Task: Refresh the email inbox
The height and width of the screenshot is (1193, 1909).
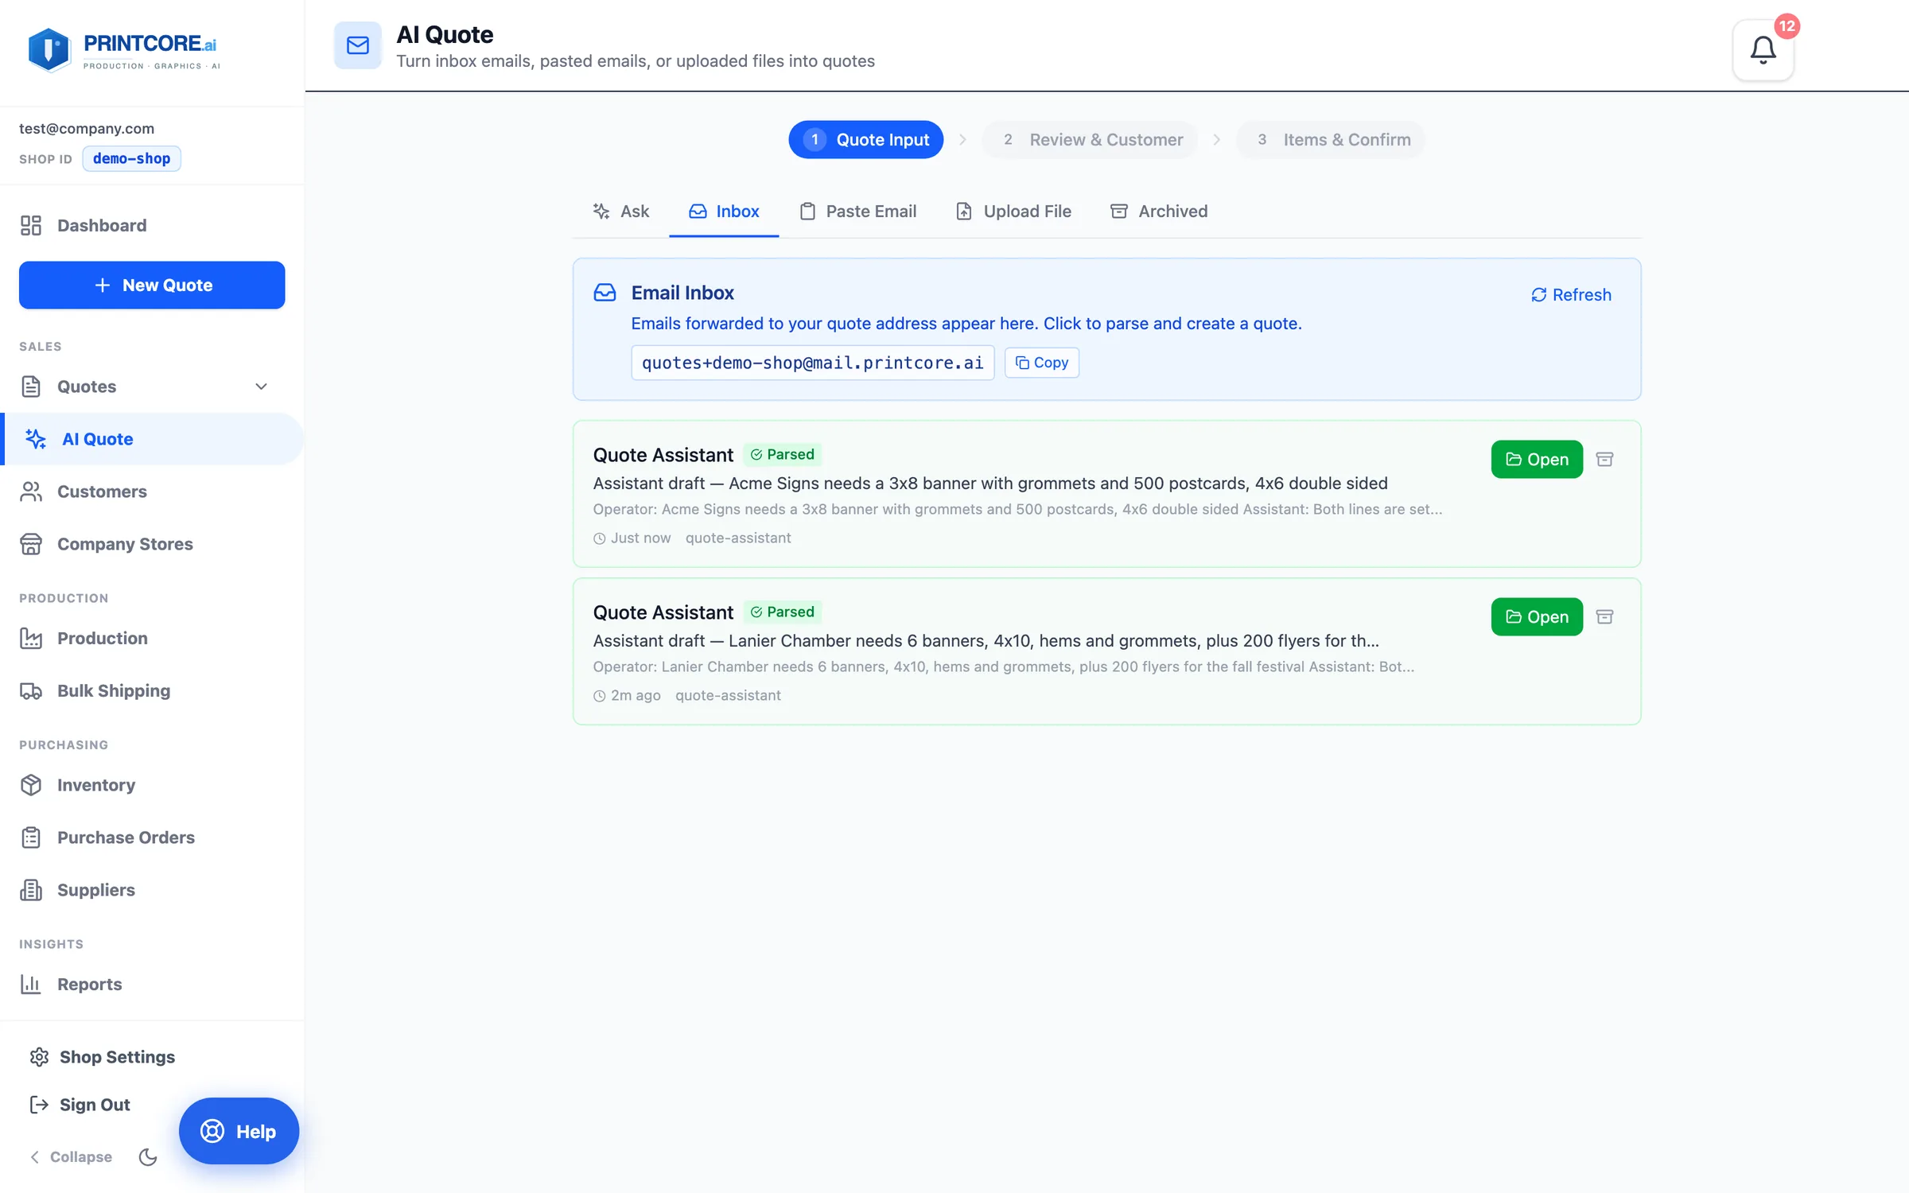Action: tap(1571, 294)
